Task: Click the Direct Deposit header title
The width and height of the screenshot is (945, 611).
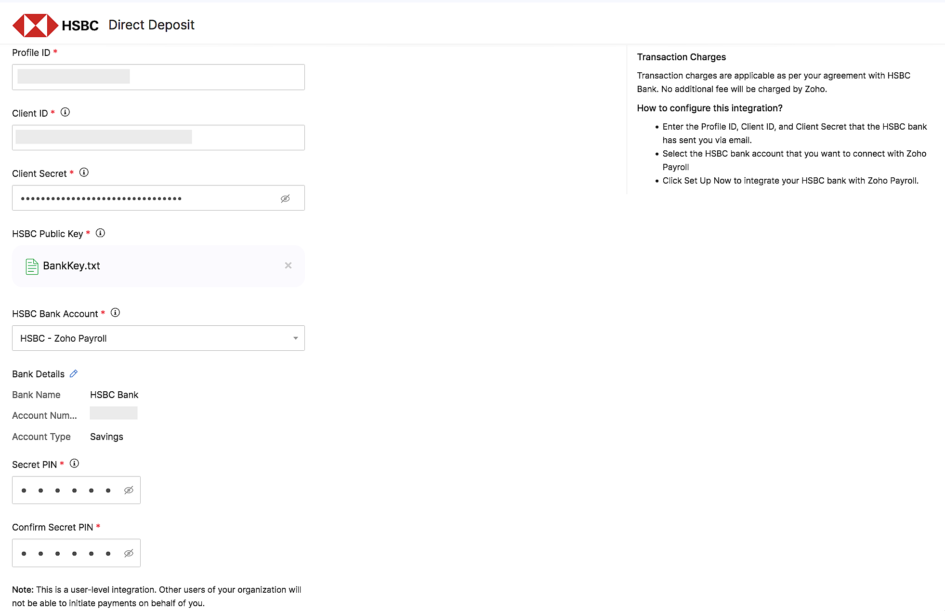Action: tap(151, 25)
